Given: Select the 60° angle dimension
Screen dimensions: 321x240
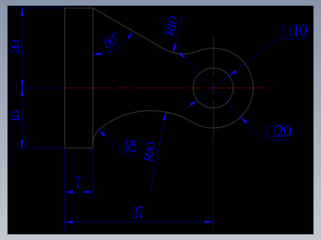Looking at the screenshot, I should tap(111, 39).
